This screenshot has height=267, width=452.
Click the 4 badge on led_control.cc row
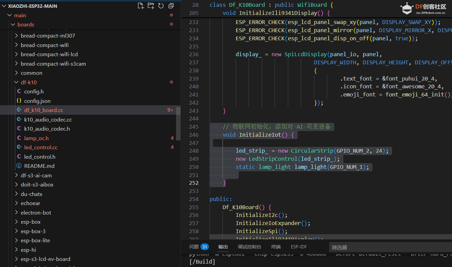[172, 147]
